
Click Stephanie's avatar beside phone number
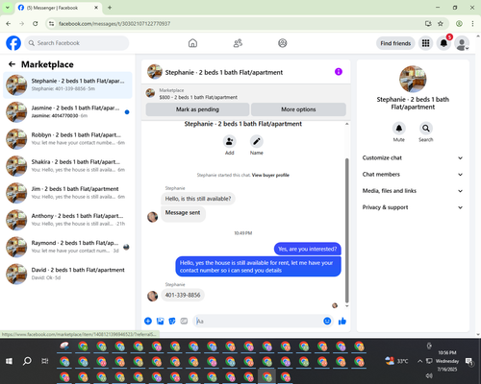152,296
